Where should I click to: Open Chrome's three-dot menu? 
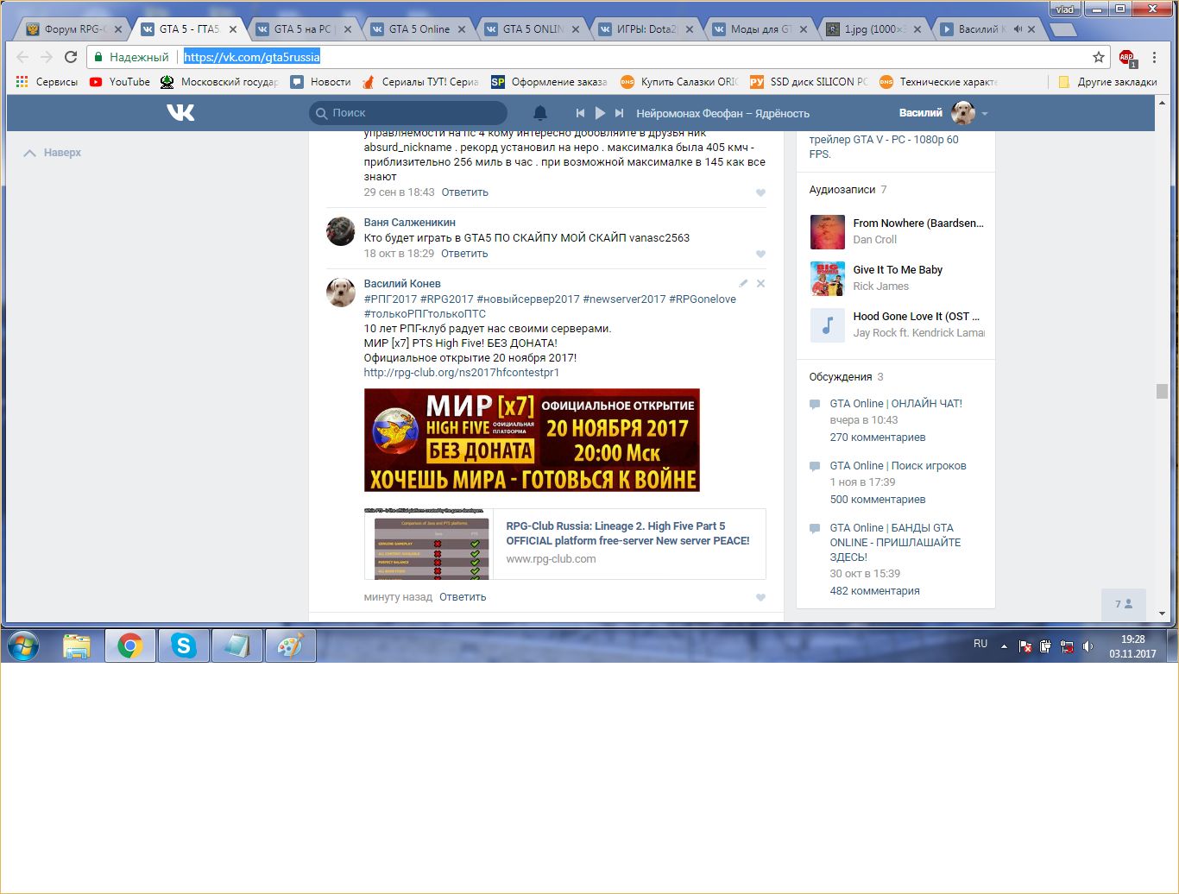click(1154, 57)
